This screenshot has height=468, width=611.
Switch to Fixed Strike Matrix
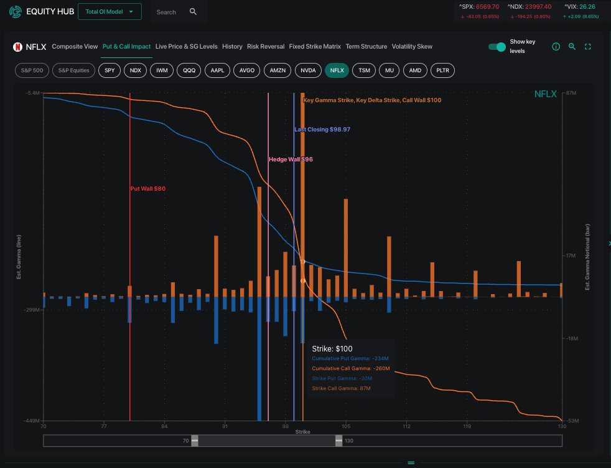pyautogui.click(x=314, y=46)
